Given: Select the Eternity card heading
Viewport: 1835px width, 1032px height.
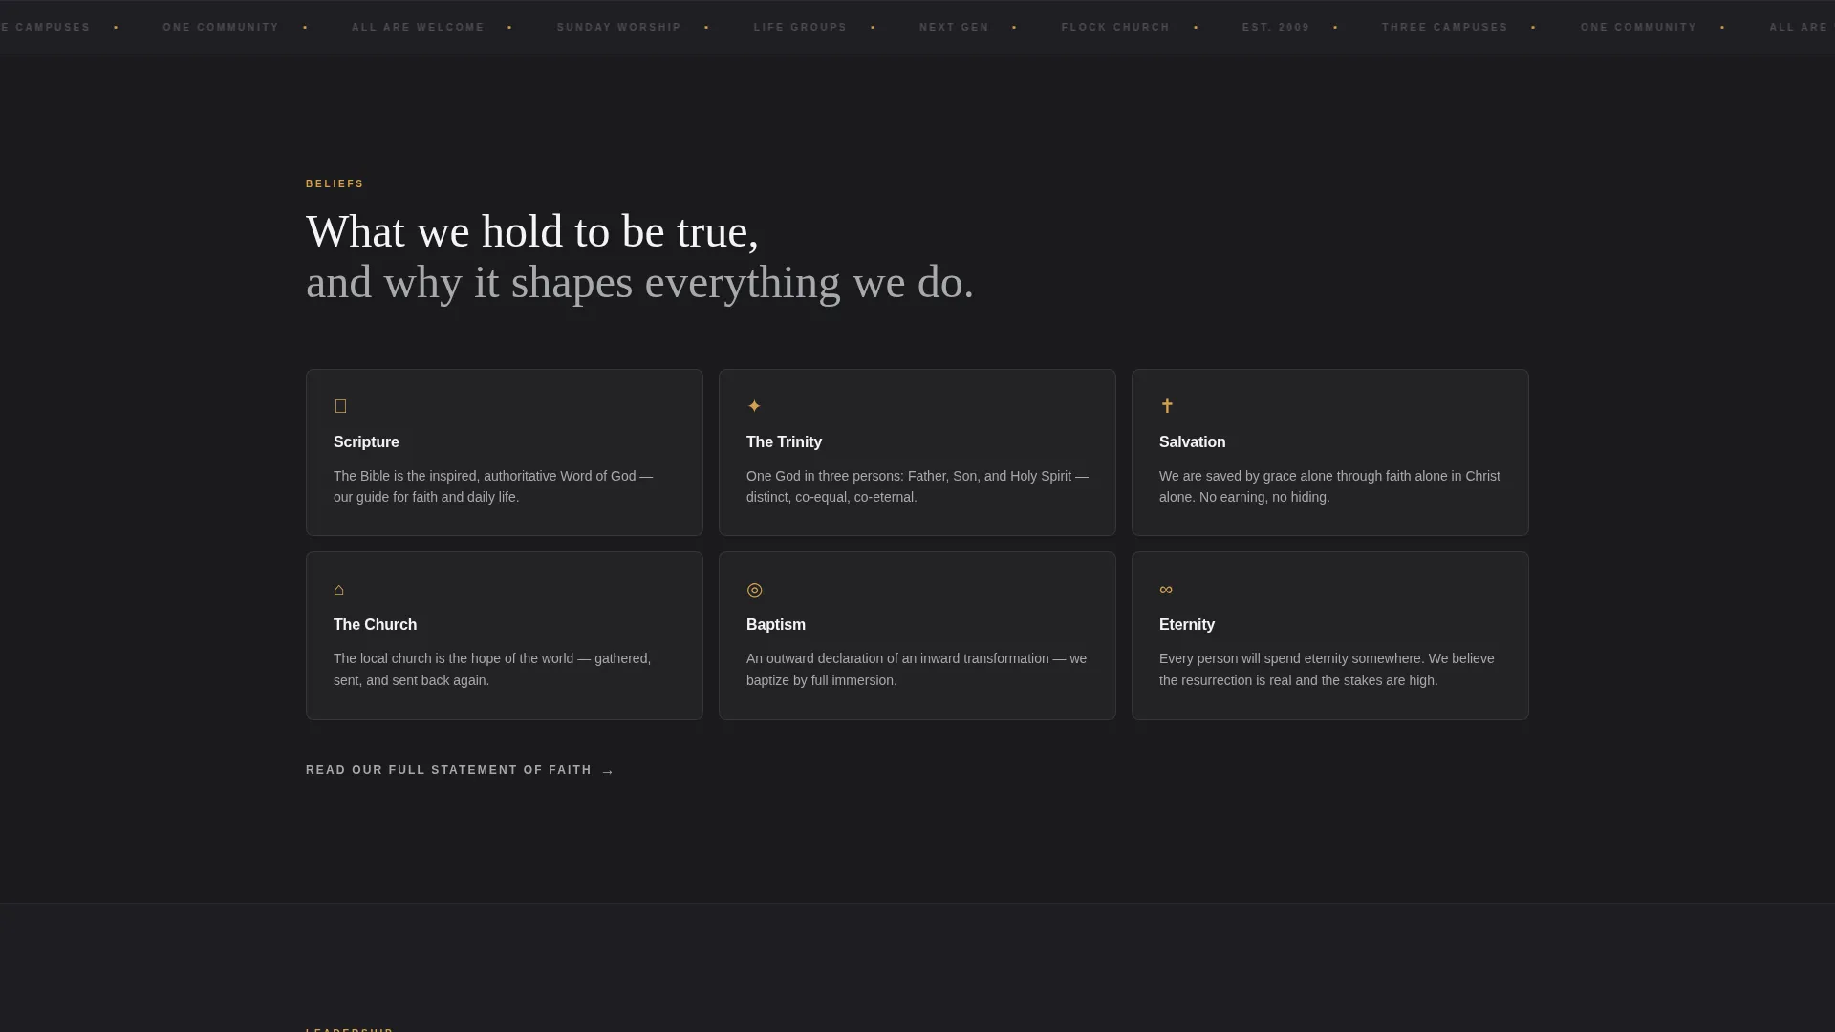Looking at the screenshot, I should pos(1186,624).
